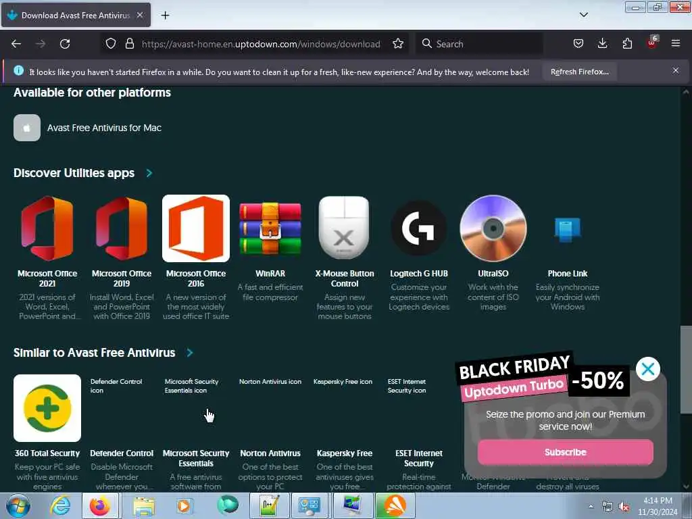Dismiss the Firefox refresh notification bar
This screenshot has height=519, width=692.
point(675,70)
